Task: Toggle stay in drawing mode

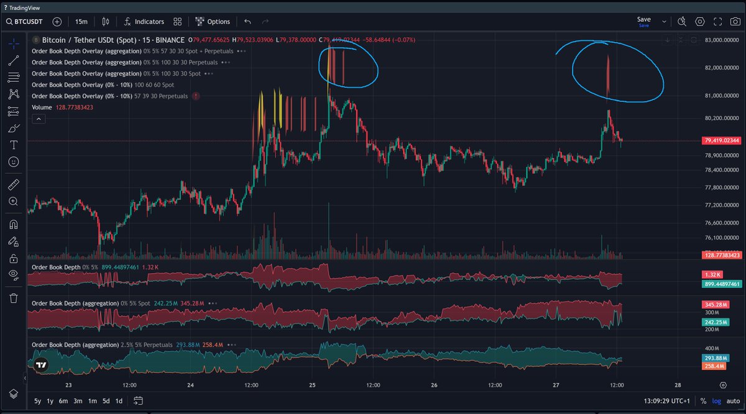Action: (x=13, y=241)
